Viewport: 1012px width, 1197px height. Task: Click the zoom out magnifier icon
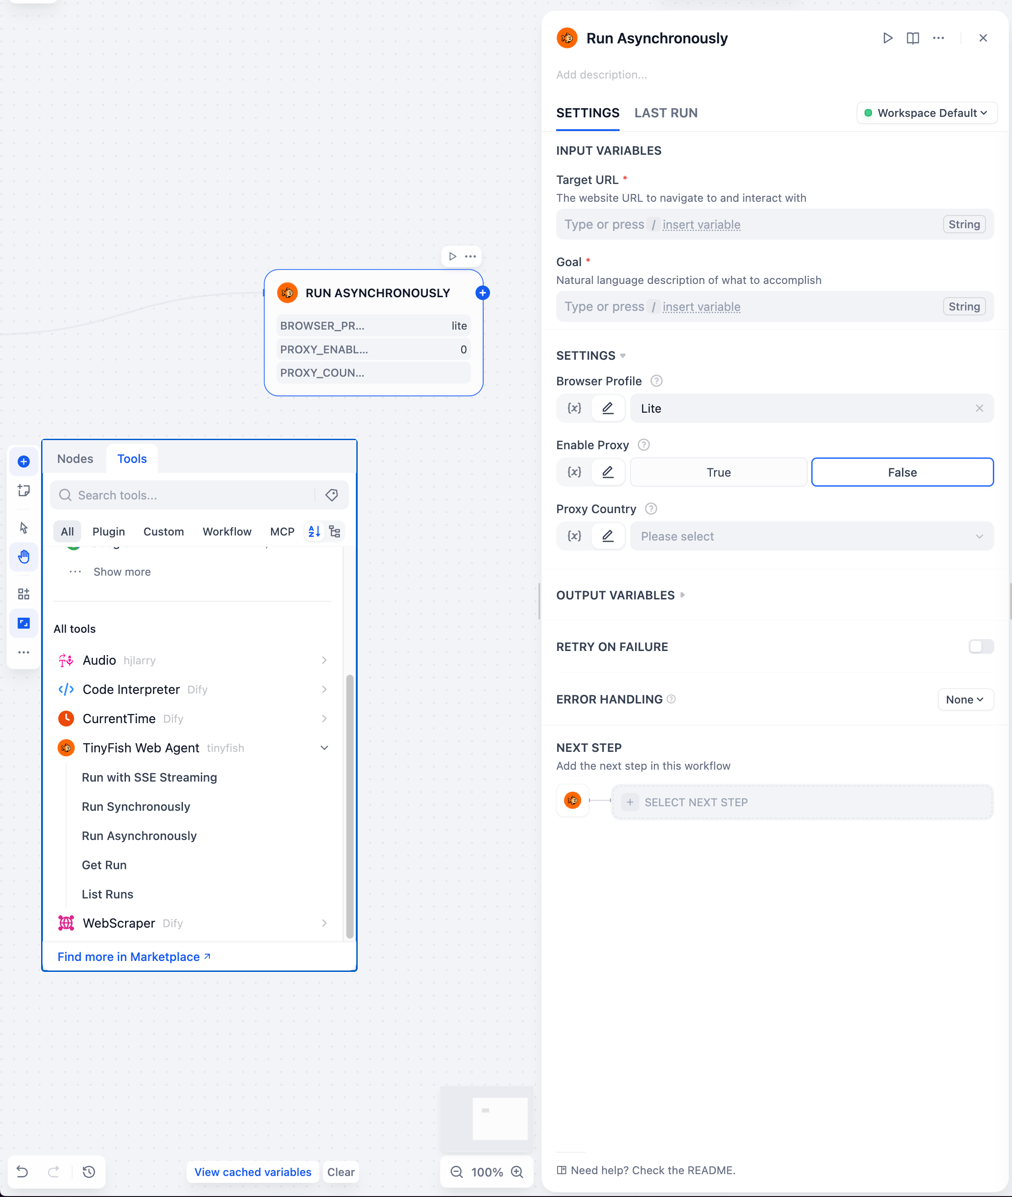tap(457, 1172)
